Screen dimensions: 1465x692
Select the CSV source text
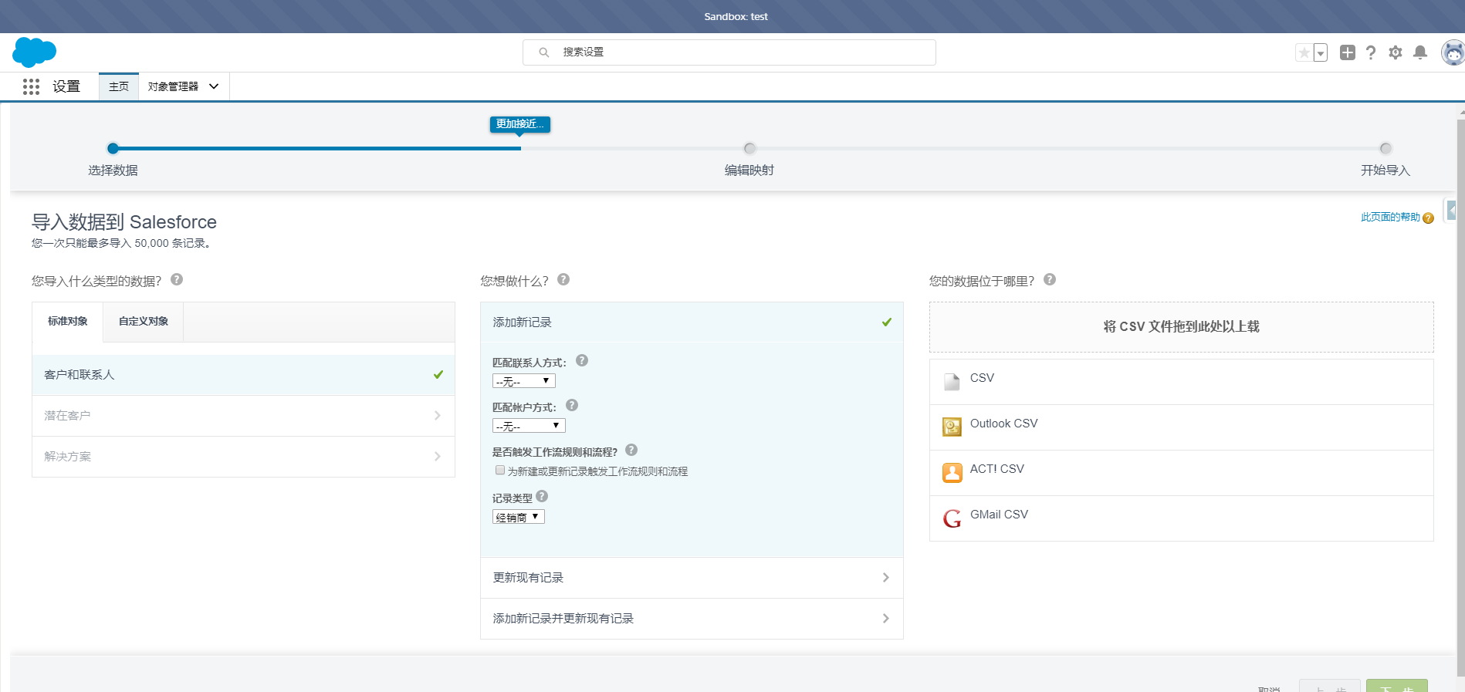(x=982, y=378)
